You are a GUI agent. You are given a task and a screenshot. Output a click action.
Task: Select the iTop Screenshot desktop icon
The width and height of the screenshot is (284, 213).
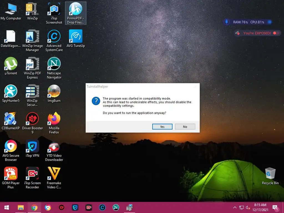point(54,14)
